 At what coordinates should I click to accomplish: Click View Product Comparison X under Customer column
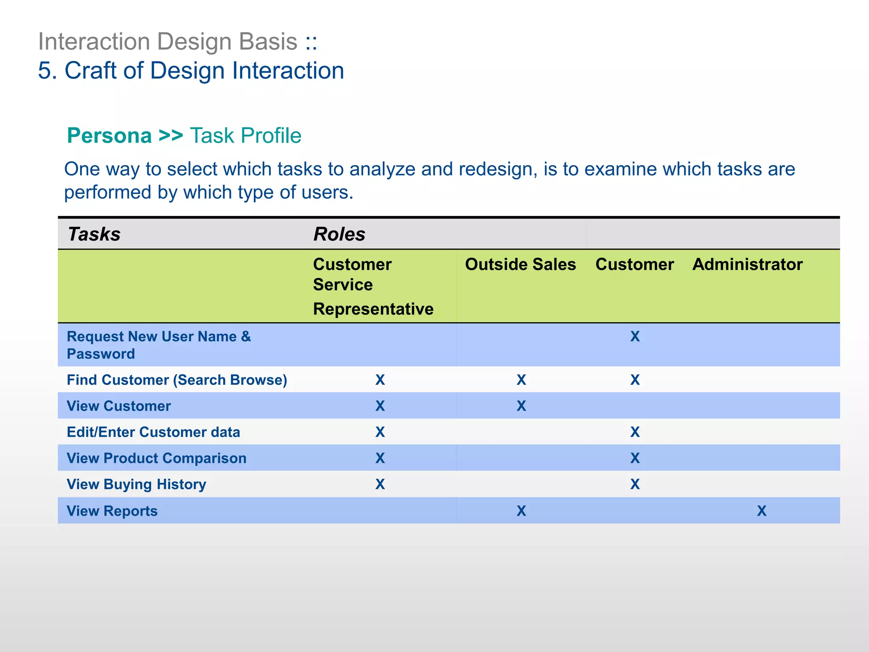(635, 458)
